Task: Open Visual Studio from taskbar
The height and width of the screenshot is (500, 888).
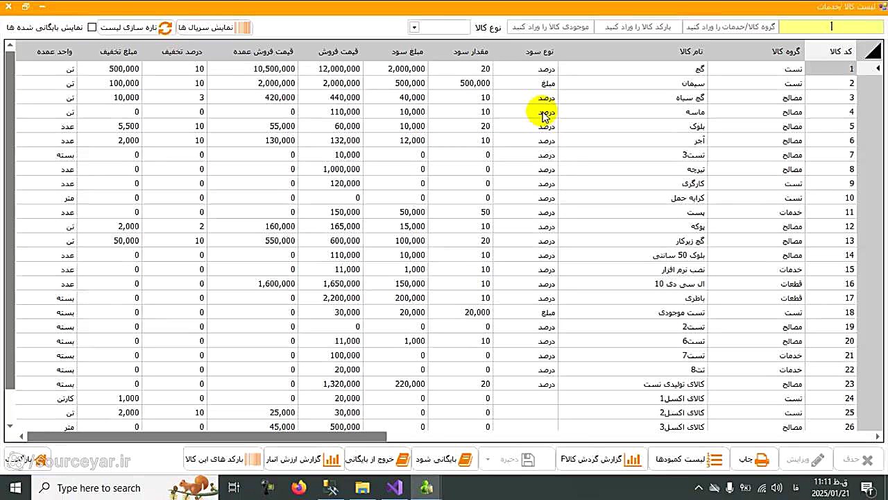Action: 395,487
